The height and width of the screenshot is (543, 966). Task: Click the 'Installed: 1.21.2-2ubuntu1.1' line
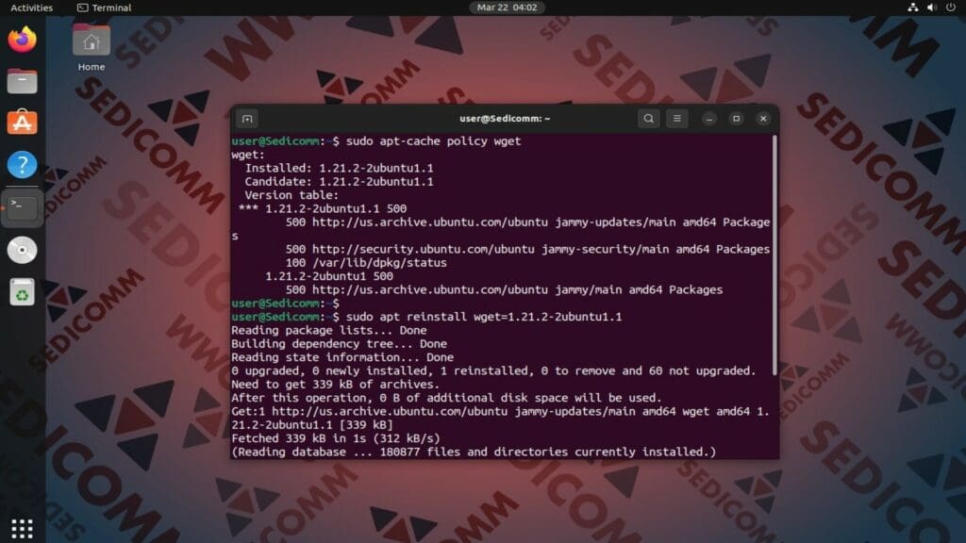[339, 168]
